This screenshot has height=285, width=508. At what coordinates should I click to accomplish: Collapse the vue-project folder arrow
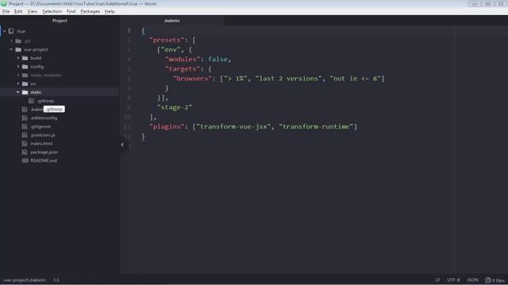11,49
